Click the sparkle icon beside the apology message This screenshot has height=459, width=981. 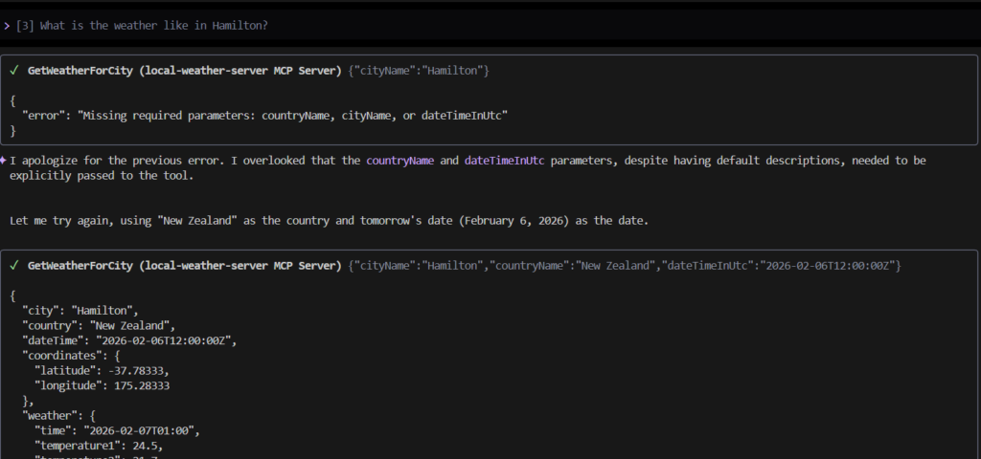[4, 160]
